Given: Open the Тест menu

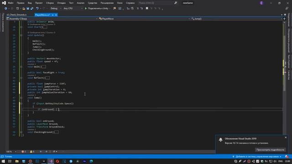Looking at the screenshot, I should 71,3.
